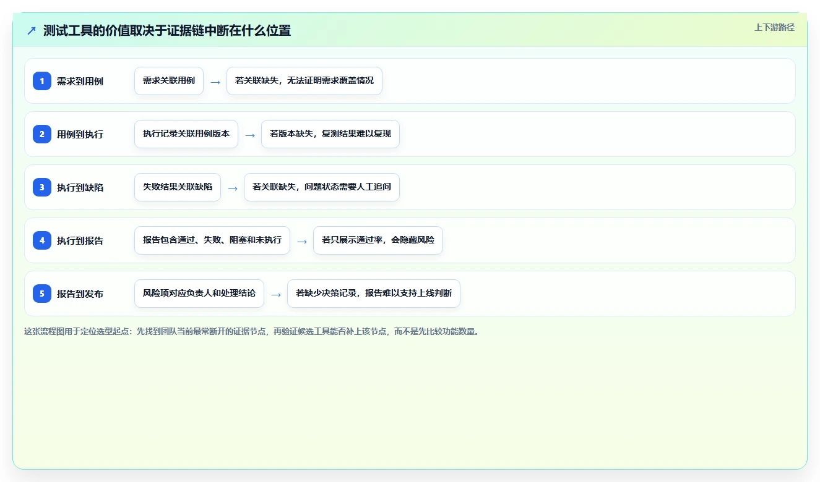The width and height of the screenshot is (820, 482).
Task: Click the 风险项对应负责人和处理结论 box
Action: pos(199,294)
